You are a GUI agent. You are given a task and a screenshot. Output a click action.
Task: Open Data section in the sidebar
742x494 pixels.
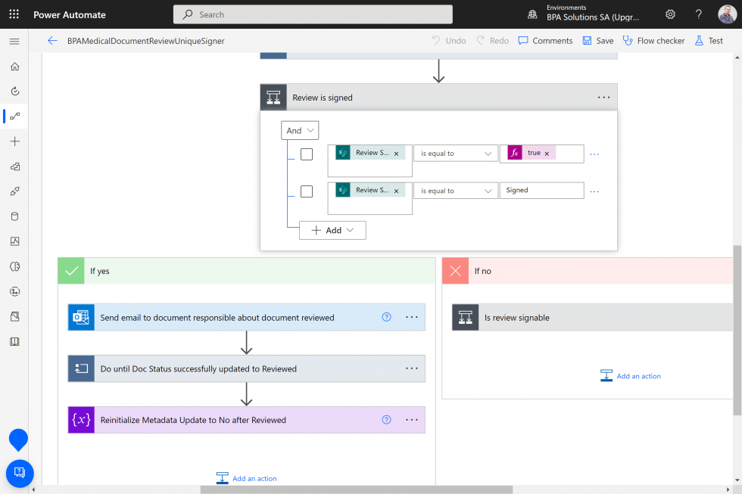pos(14,216)
